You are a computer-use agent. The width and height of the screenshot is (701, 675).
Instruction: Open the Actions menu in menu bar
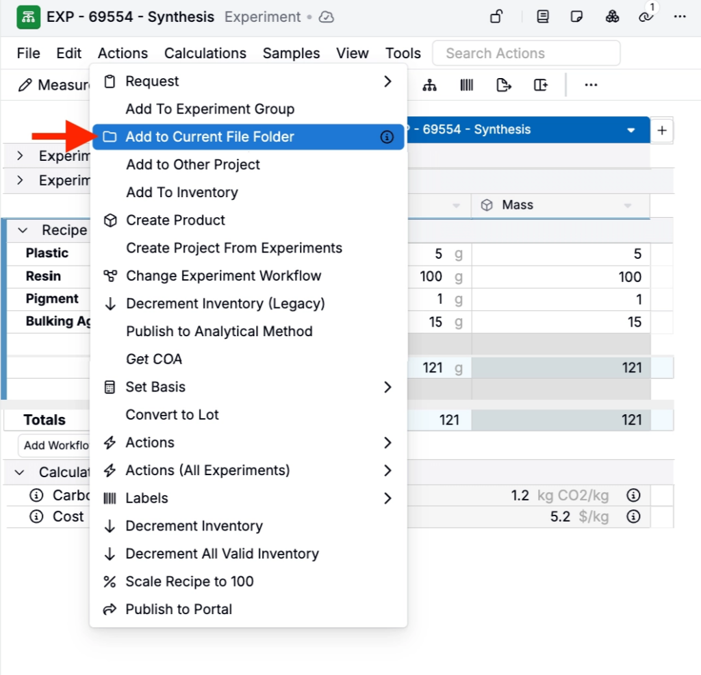point(123,53)
